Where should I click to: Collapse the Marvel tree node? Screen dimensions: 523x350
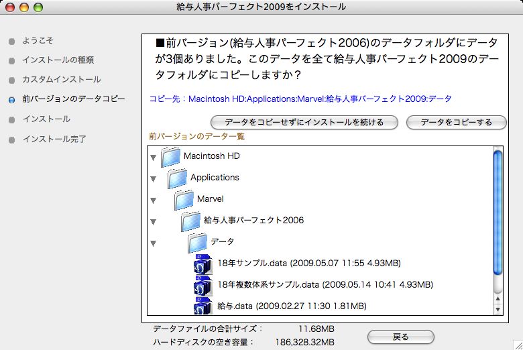point(153,200)
